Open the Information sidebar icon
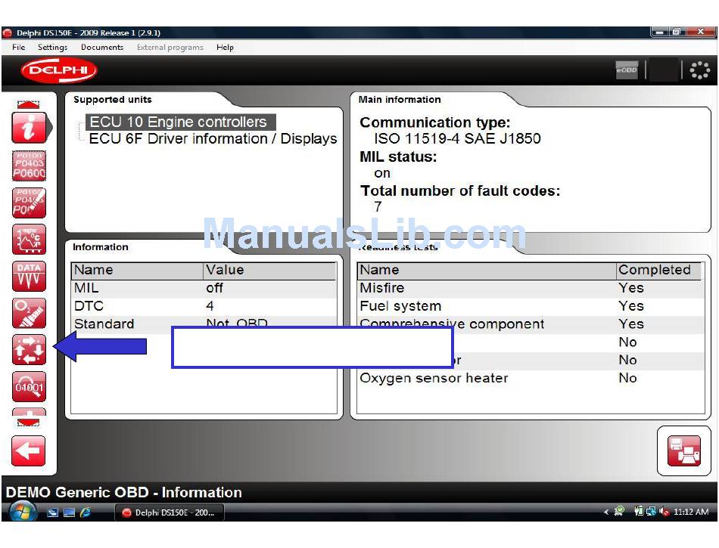 29,128
